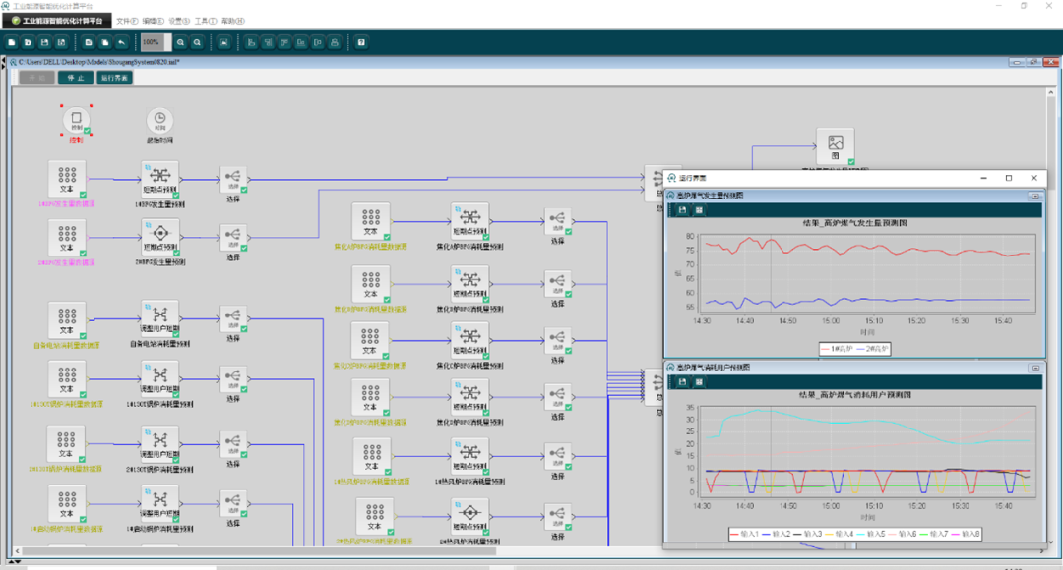The width and height of the screenshot is (1063, 570).
Task: Click the zoom in magnifier icon
Action: click(181, 43)
